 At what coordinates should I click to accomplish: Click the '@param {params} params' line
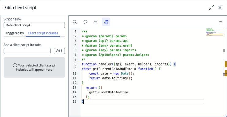104,36
